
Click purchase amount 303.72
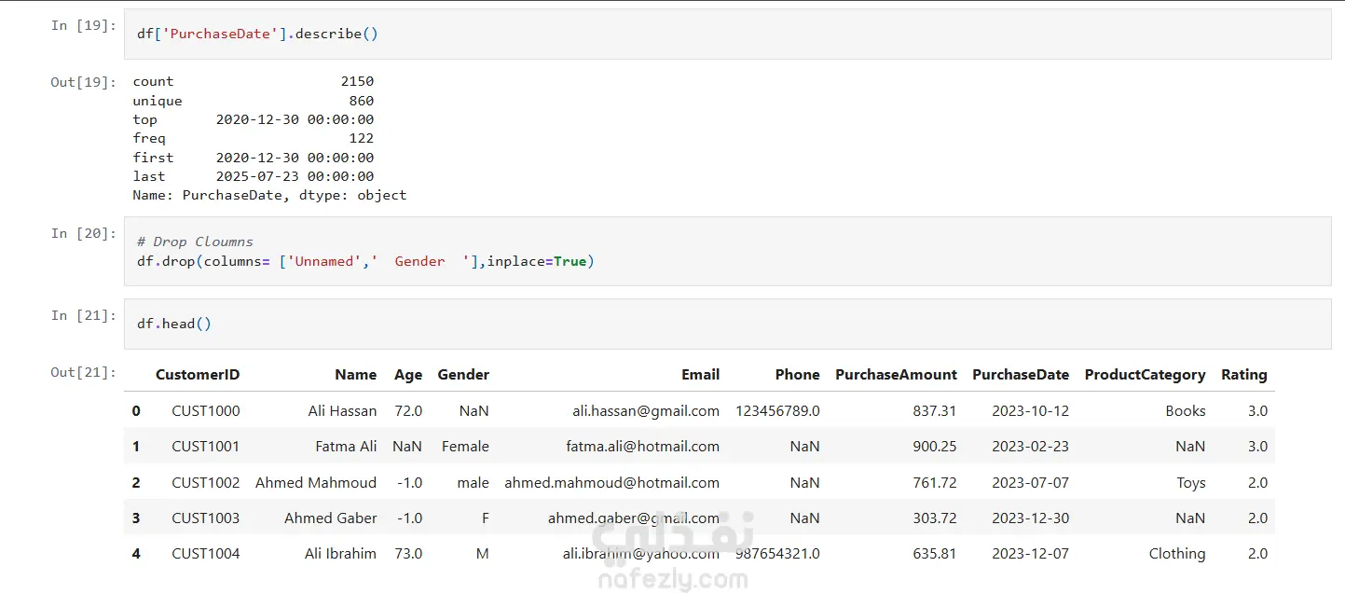(x=935, y=518)
